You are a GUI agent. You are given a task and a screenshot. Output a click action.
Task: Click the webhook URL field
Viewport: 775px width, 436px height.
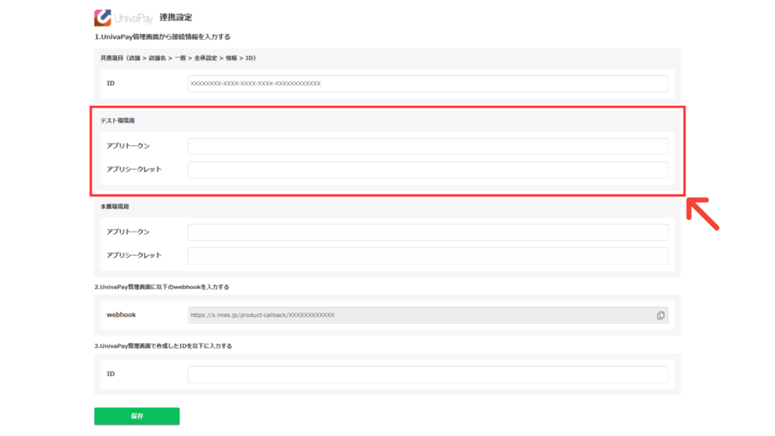click(x=428, y=315)
